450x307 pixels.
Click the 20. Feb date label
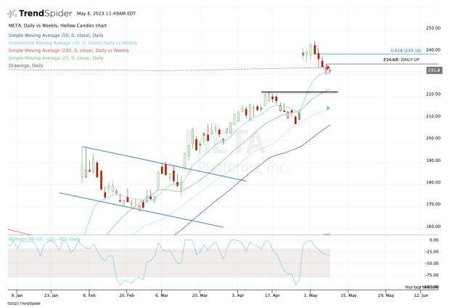(126, 295)
